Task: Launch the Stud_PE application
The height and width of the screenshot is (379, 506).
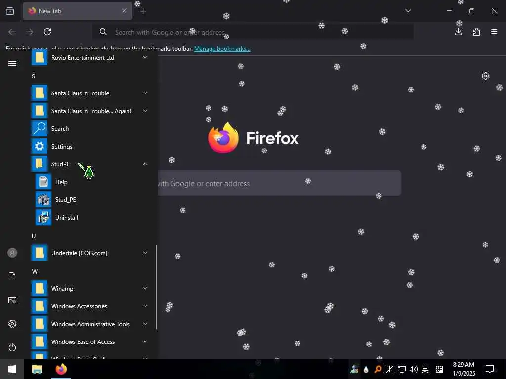Action: 90,200
